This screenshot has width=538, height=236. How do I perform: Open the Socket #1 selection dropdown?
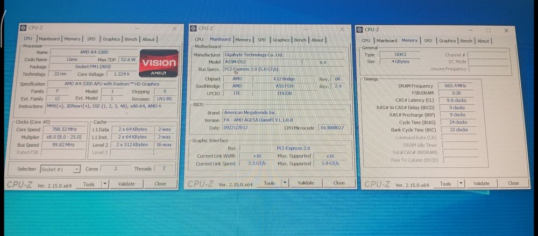click(x=60, y=169)
